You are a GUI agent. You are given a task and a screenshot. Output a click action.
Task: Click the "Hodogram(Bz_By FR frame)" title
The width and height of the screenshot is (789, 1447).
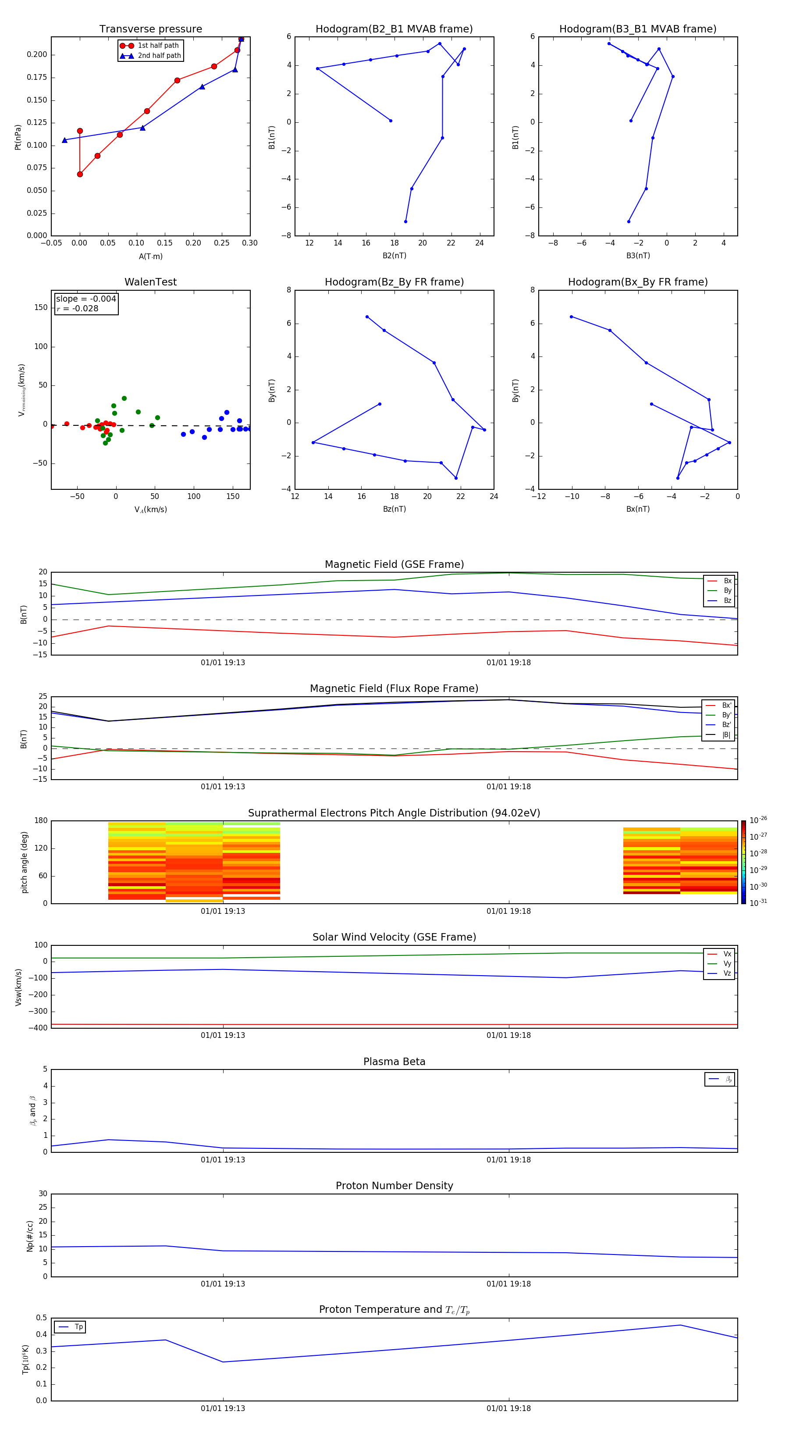(394, 282)
